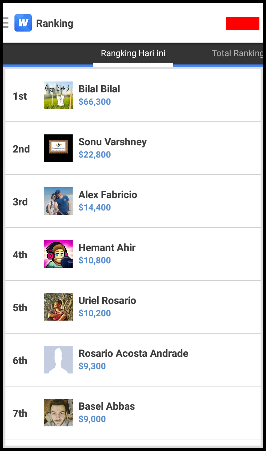Click the $9,000 amount for Basel Abbas
The image size is (266, 451).
92,419
